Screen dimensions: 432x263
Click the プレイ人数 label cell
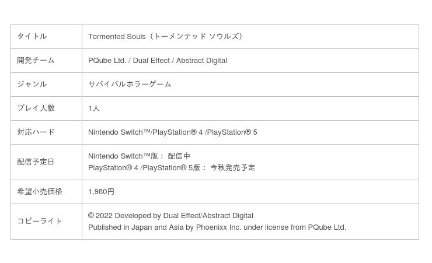(x=36, y=108)
